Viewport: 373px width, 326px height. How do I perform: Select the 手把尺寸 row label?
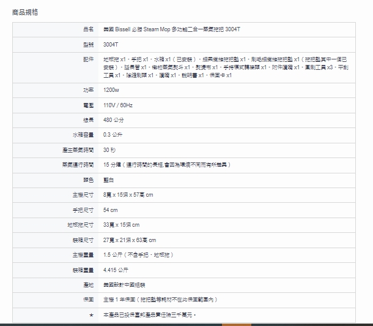[x=83, y=210]
